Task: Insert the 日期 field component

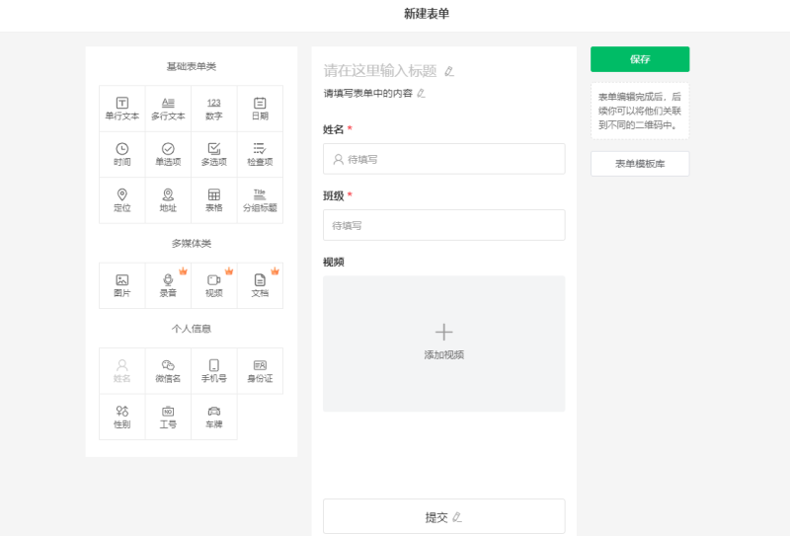Action: click(260, 109)
